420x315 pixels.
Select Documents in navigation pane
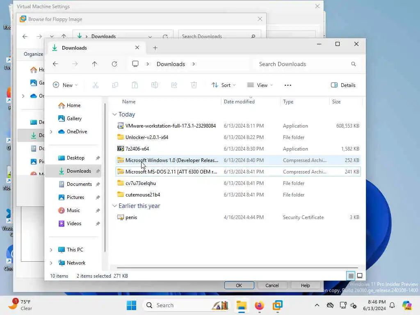coord(73,184)
